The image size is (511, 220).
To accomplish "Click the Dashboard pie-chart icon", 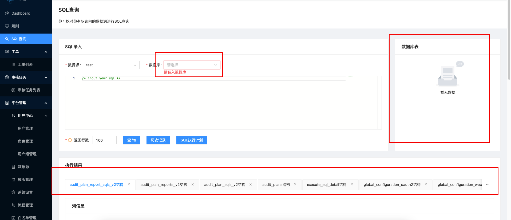I will [x=7, y=13].
